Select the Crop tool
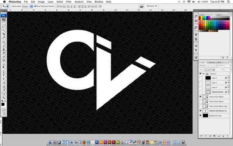This screenshot has width=233, height=146. coord(4,34)
